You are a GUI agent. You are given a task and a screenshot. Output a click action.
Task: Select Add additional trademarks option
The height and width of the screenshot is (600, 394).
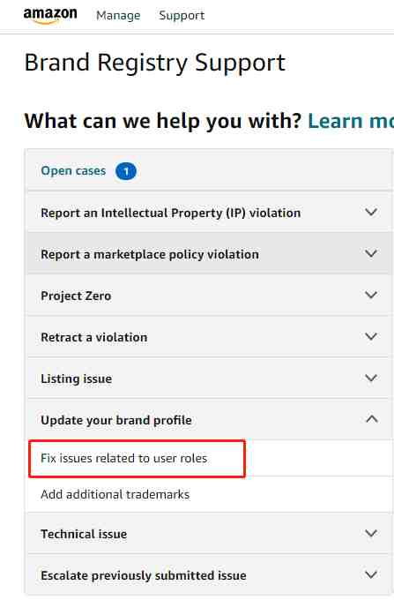pyautogui.click(x=115, y=494)
